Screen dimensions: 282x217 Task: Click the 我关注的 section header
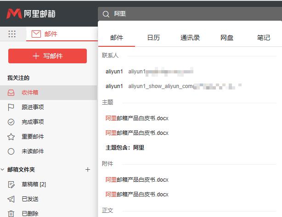click(x=18, y=78)
